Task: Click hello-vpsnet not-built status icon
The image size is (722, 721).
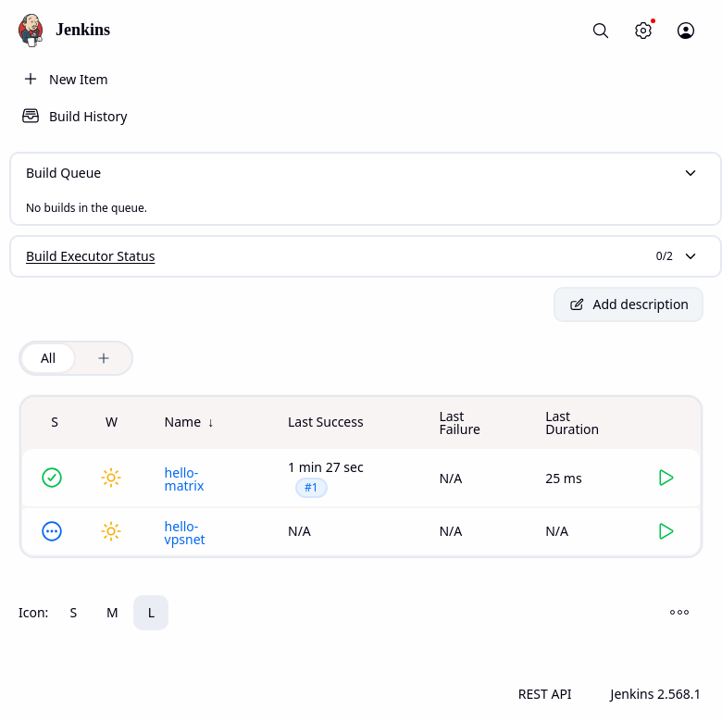Action: tap(52, 531)
